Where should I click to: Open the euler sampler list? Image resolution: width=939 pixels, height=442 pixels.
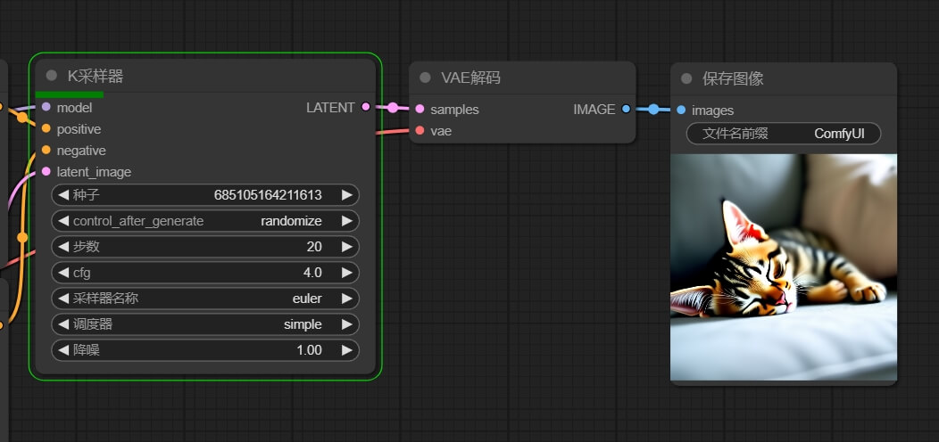(x=307, y=299)
